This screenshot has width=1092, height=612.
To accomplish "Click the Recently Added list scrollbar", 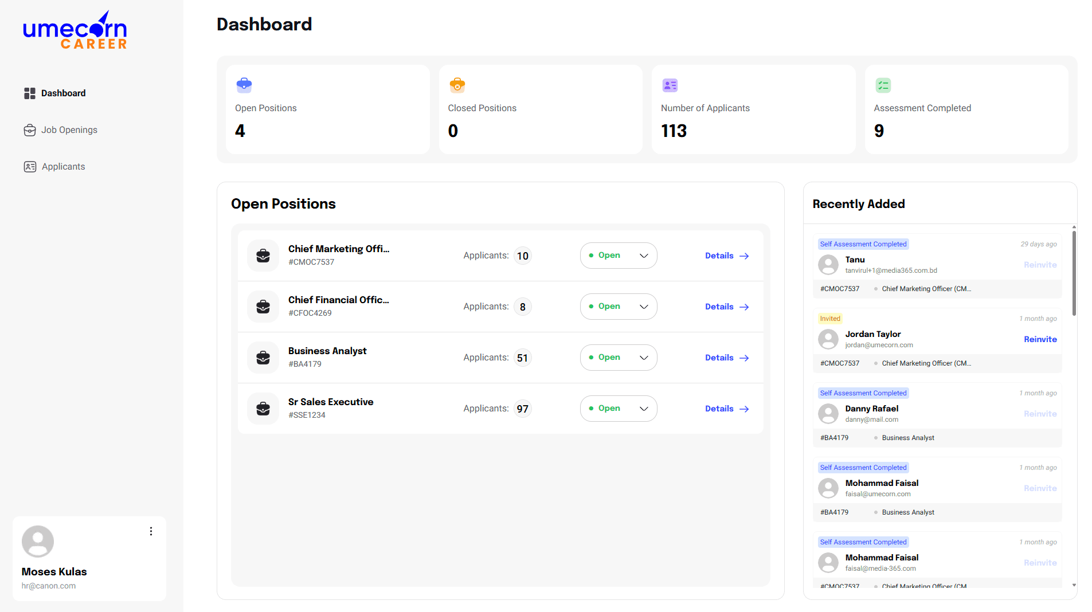I will tap(1074, 273).
